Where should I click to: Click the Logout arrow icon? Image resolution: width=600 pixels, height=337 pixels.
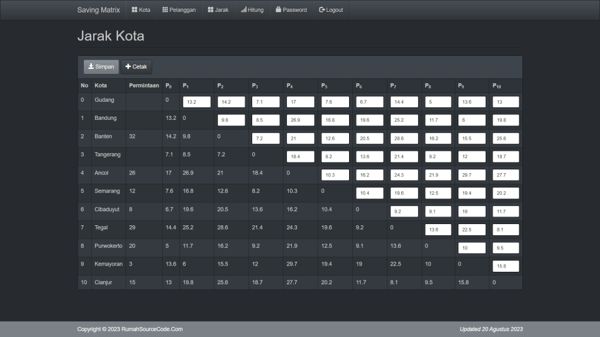click(322, 10)
